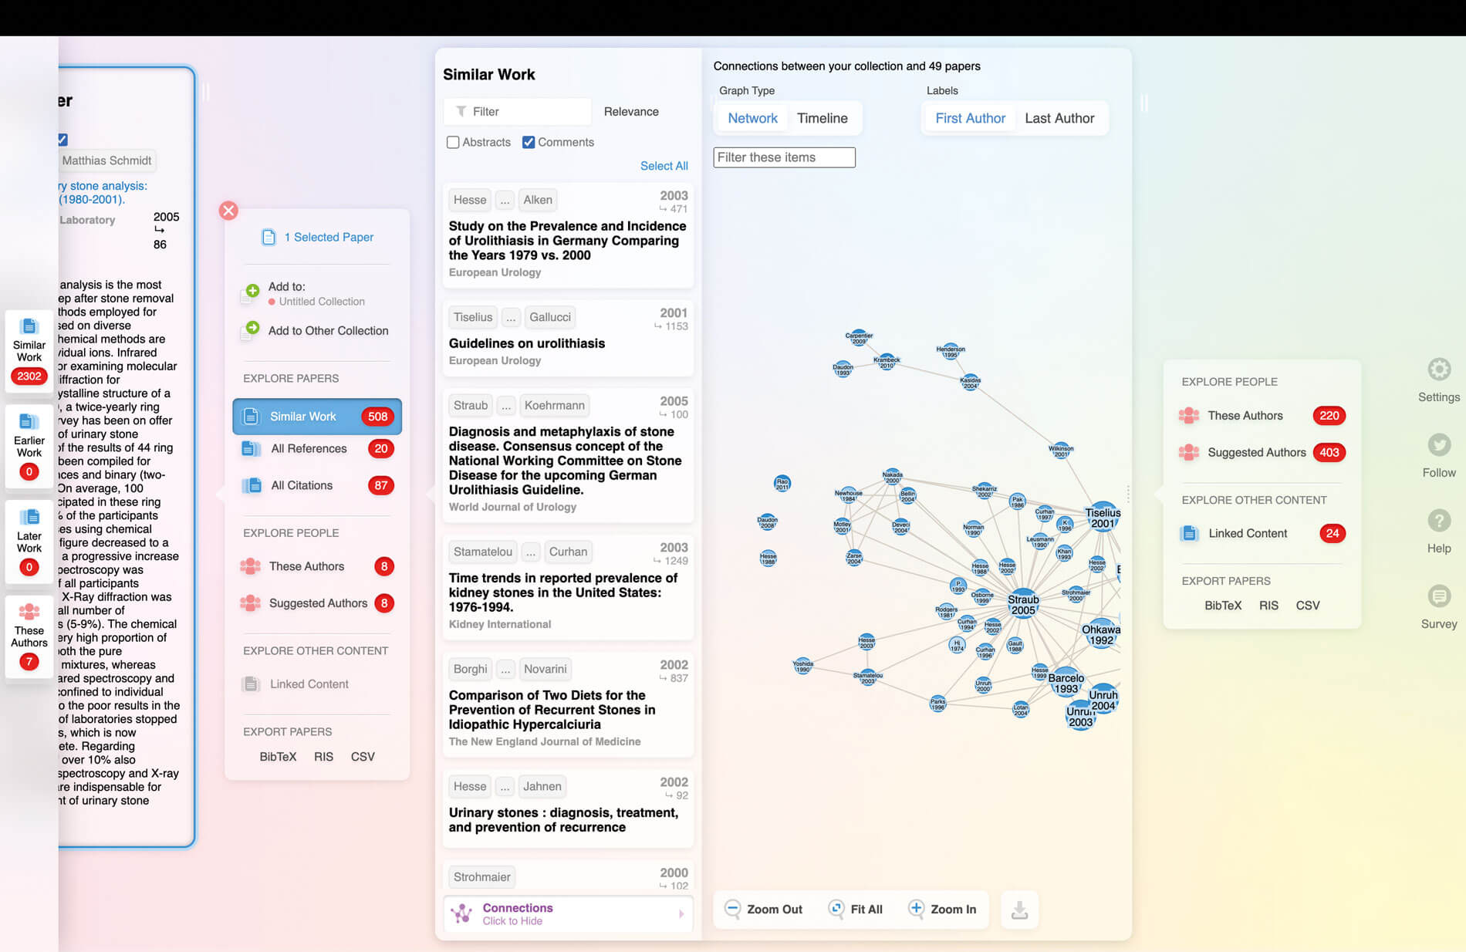Export papers as BibTeX in right panel
This screenshot has width=1466, height=952.
pos(1223,606)
